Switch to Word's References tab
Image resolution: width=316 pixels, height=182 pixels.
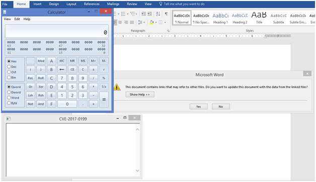coord(92,4)
